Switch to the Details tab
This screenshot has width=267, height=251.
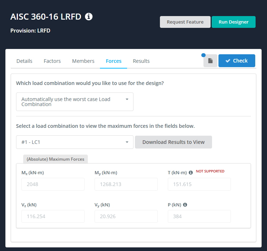coord(24,61)
